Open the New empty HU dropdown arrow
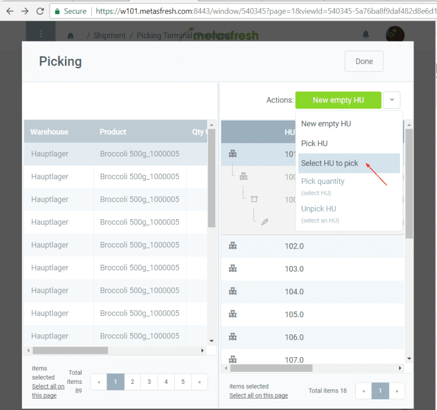 392,100
